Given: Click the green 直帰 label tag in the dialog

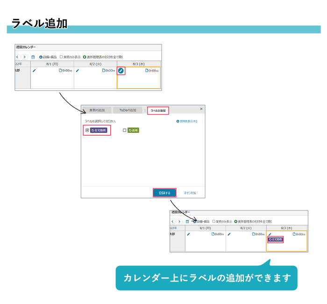Looking at the screenshot, I should (133, 130).
